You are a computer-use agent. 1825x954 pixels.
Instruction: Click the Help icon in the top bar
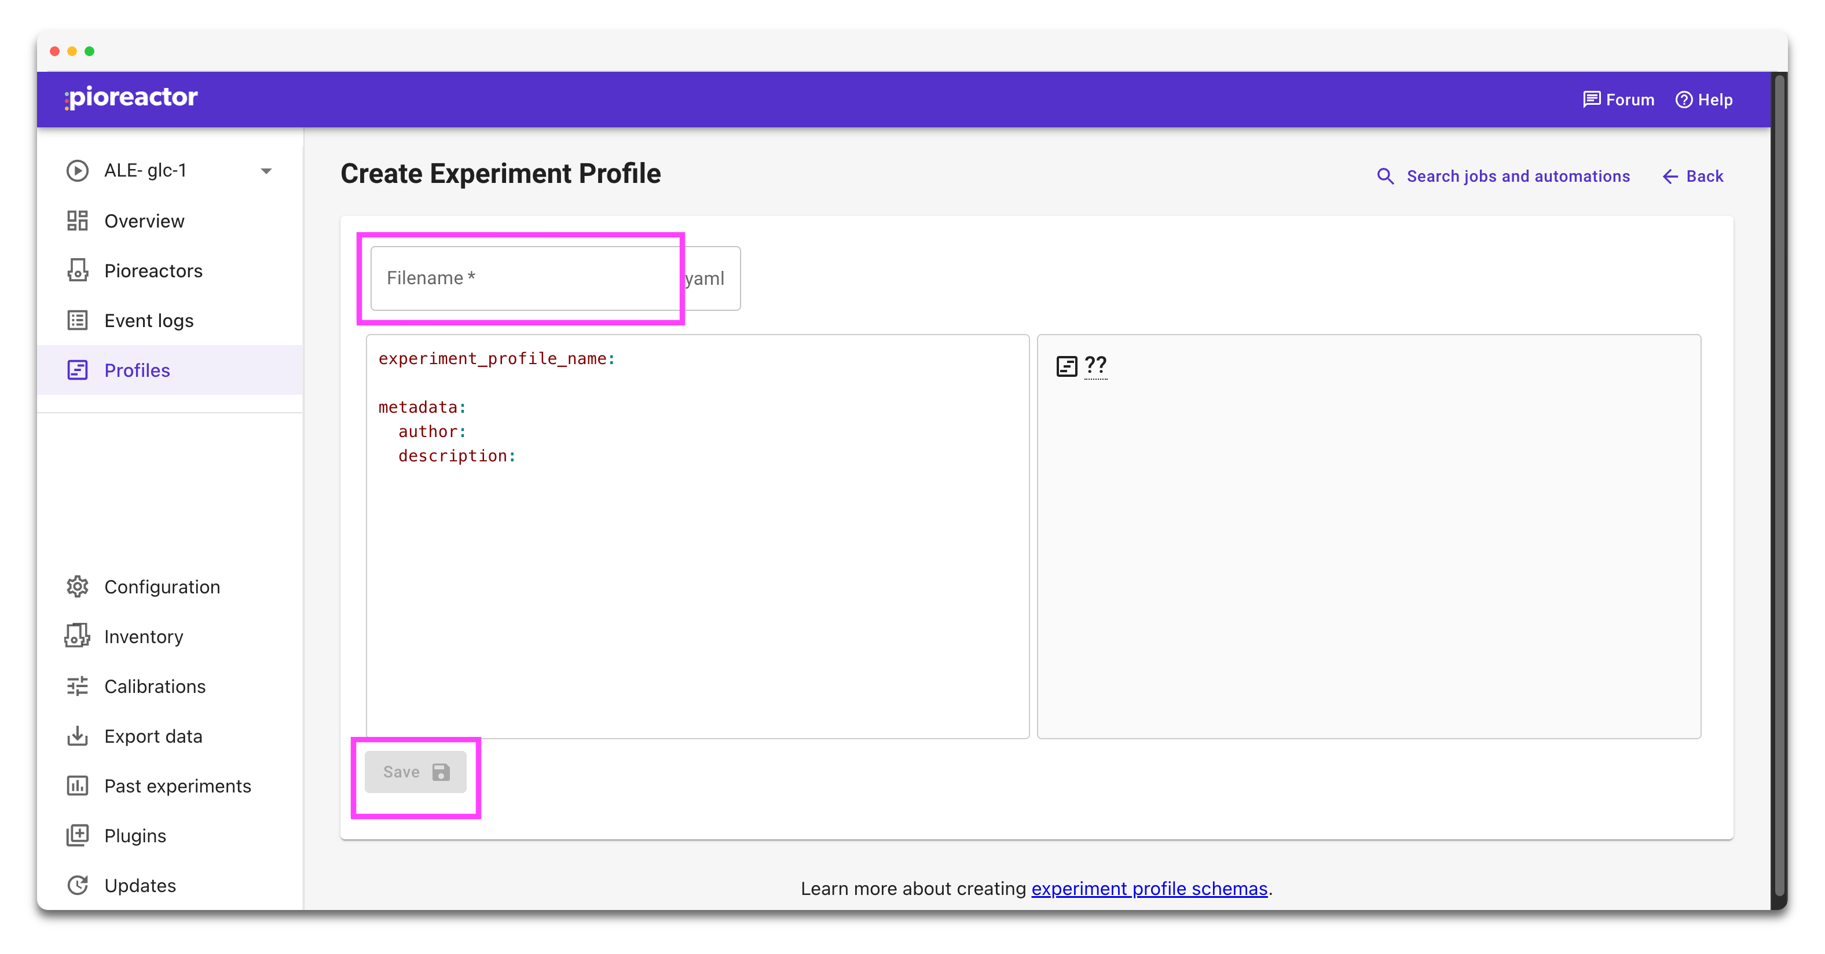click(1684, 99)
